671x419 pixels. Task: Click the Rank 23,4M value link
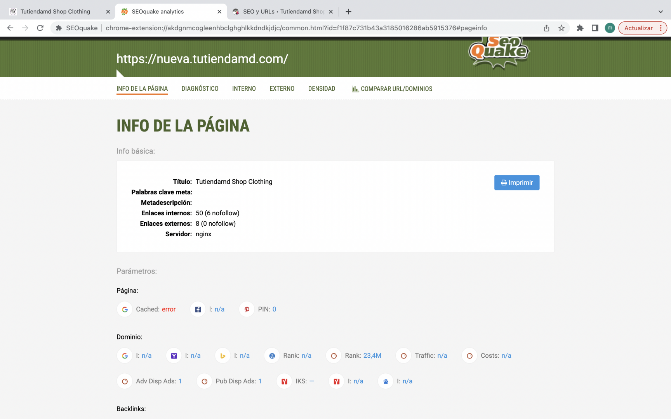click(372, 355)
